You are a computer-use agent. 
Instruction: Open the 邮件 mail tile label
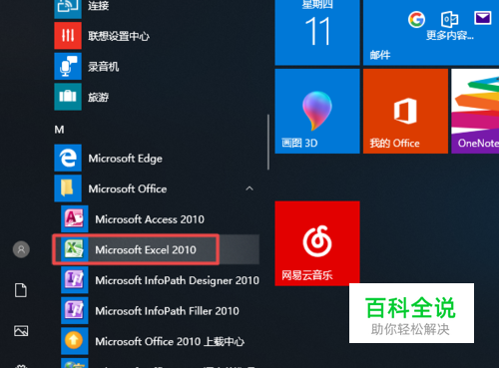click(x=380, y=55)
